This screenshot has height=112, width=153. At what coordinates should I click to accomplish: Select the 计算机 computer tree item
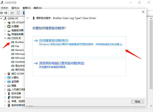pyautogui.click(x=15, y=77)
